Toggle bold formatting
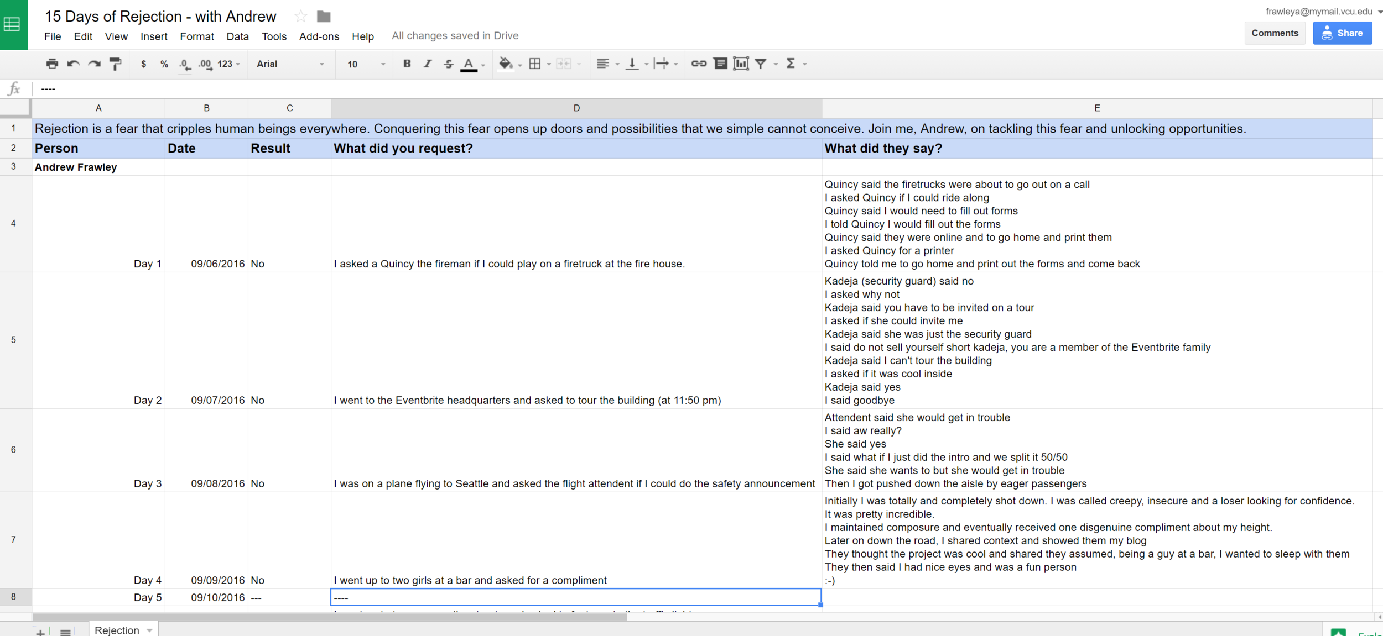The image size is (1383, 636). pyautogui.click(x=407, y=64)
